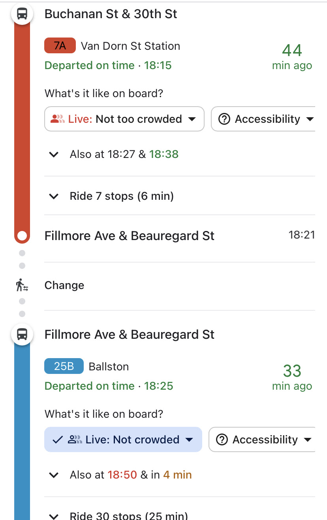
Task: Expand Ride 7 stops (6 min)
Action: pos(180,196)
